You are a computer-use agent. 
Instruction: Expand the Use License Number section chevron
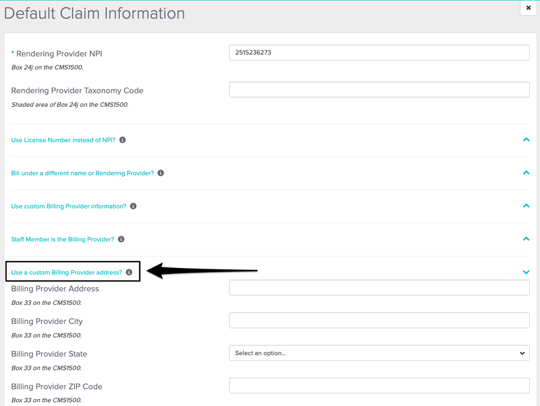pyautogui.click(x=525, y=140)
